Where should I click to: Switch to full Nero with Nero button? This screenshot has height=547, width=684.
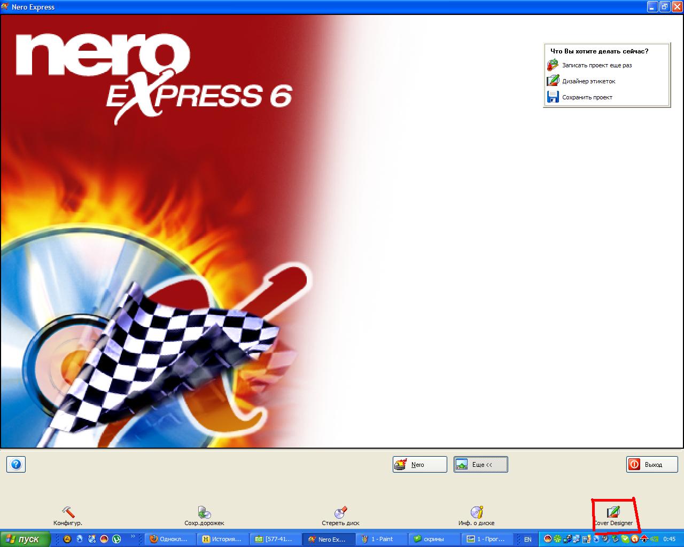[x=419, y=464]
